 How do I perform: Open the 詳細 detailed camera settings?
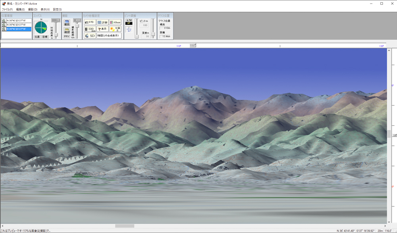tap(102, 22)
